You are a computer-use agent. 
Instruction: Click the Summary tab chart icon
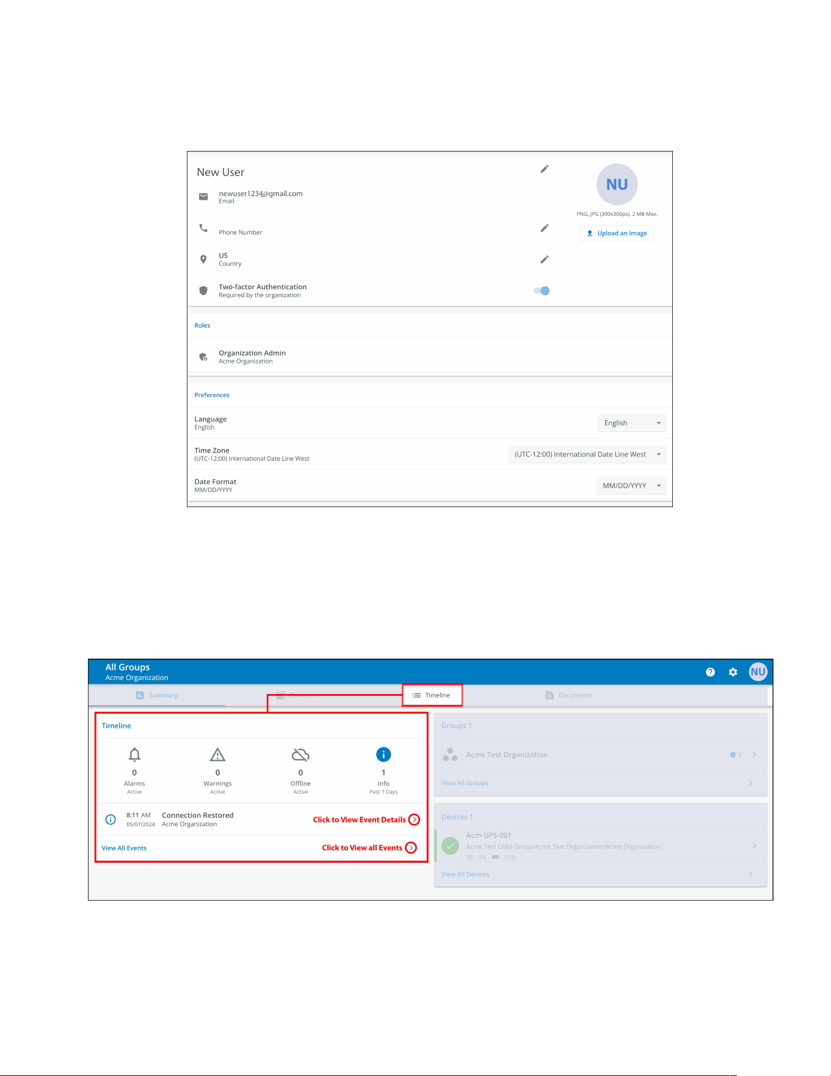click(140, 695)
